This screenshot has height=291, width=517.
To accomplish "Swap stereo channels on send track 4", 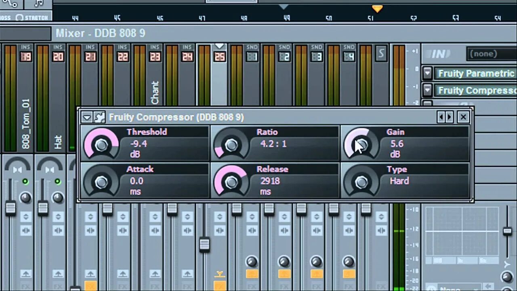I will 349,231.
